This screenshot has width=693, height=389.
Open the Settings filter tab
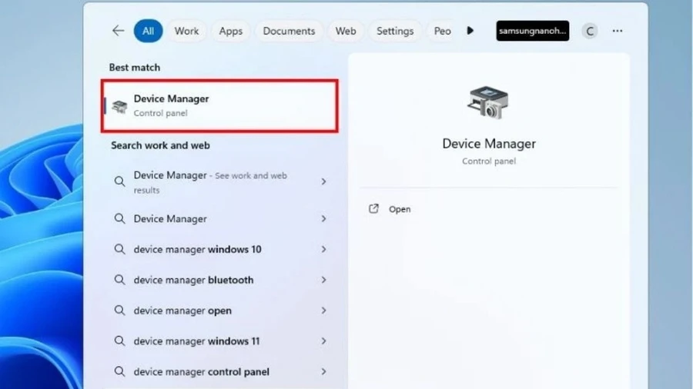(395, 31)
